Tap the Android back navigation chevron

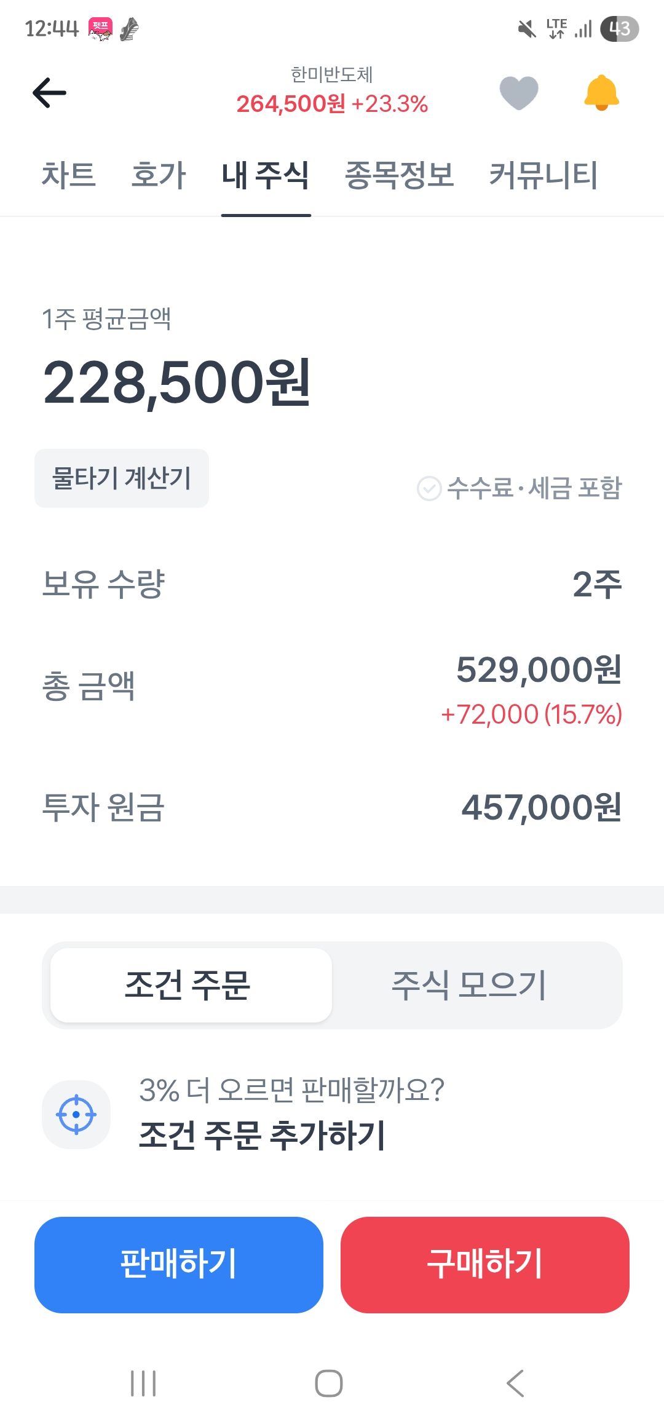coord(515,1383)
